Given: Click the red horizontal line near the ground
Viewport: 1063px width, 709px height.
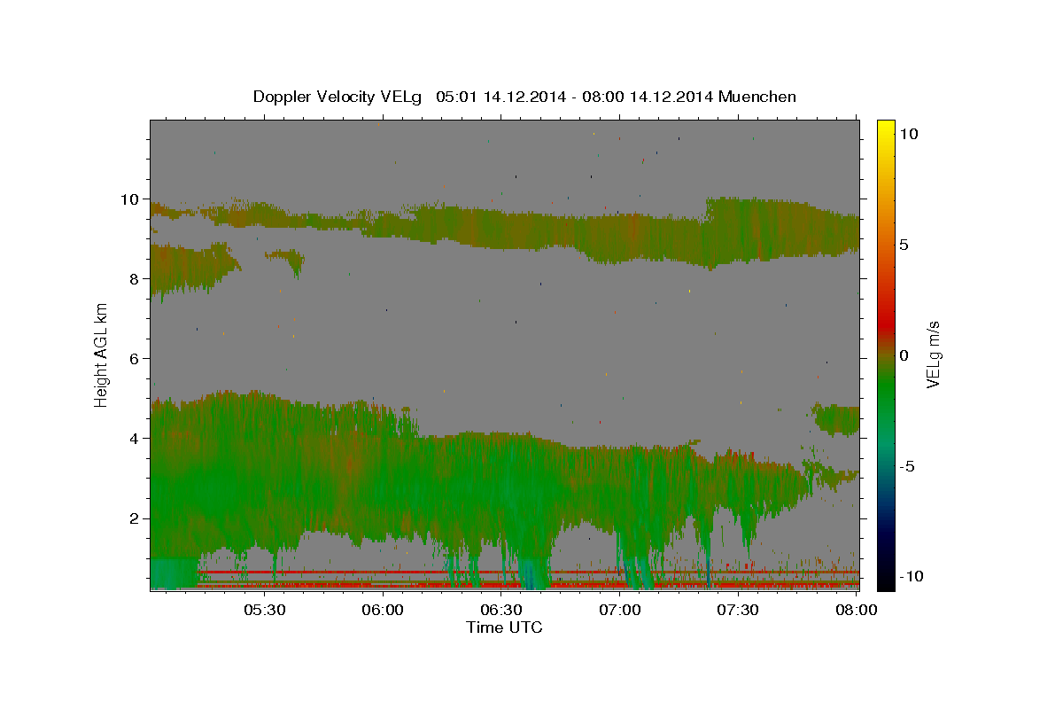Looking at the screenshot, I should [529, 573].
